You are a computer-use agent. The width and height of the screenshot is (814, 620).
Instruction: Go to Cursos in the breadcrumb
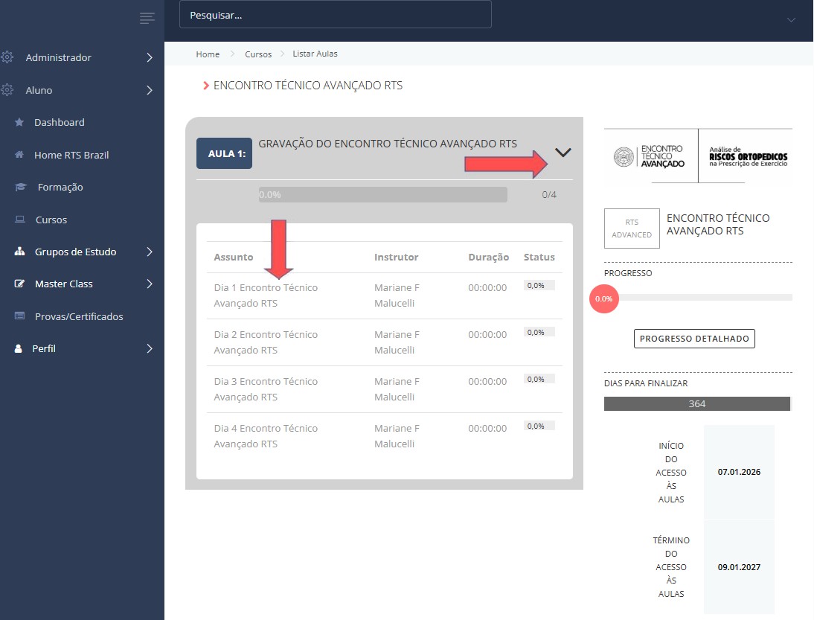coord(258,54)
